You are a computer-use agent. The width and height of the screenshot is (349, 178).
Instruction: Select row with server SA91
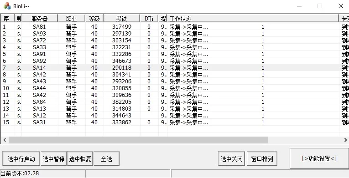(x=175, y=54)
